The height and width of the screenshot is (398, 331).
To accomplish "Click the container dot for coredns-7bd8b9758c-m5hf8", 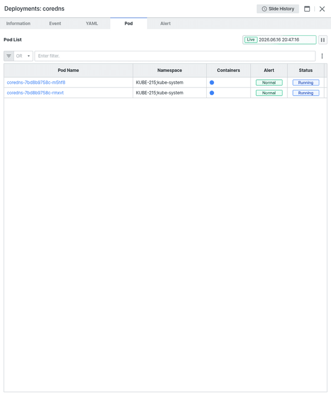I will point(212,83).
